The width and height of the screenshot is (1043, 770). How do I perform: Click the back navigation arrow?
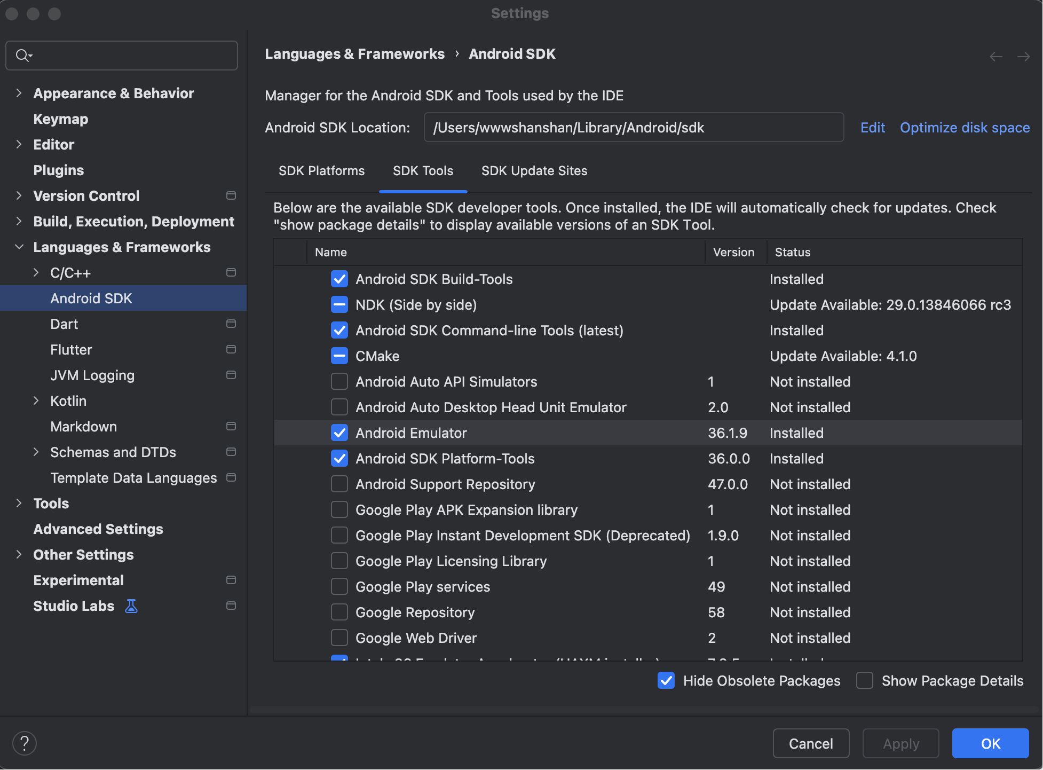coord(995,56)
